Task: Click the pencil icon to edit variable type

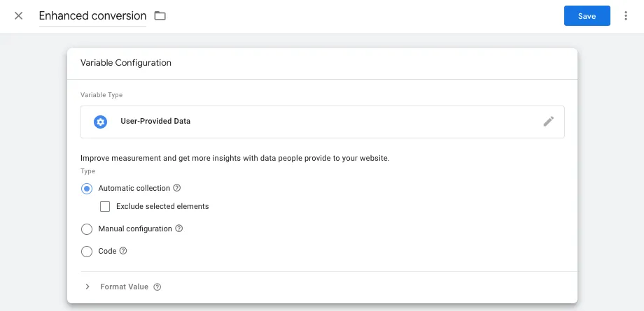Action: point(548,122)
